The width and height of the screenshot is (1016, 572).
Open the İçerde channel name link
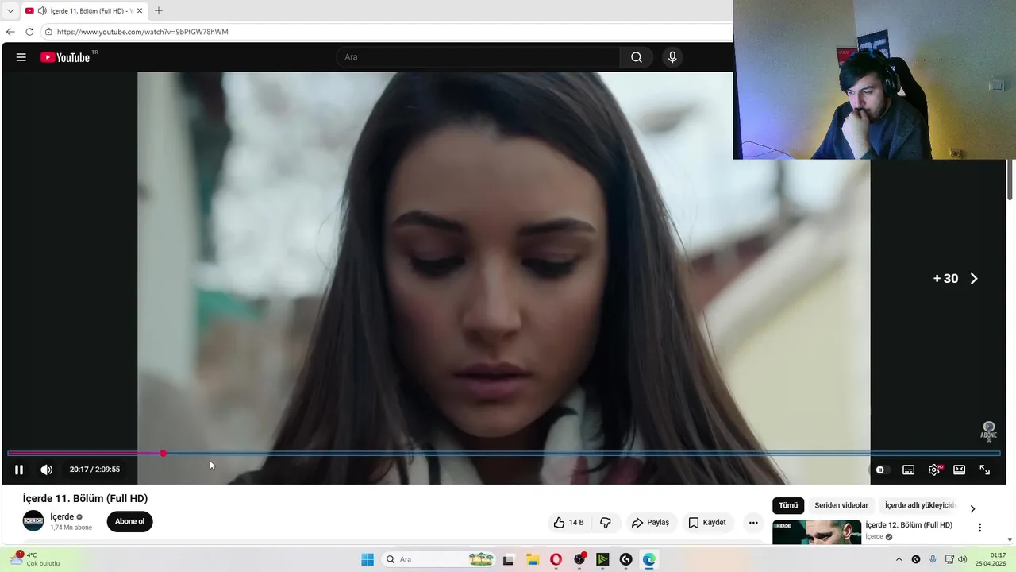pyautogui.click(x=62, y=516)
